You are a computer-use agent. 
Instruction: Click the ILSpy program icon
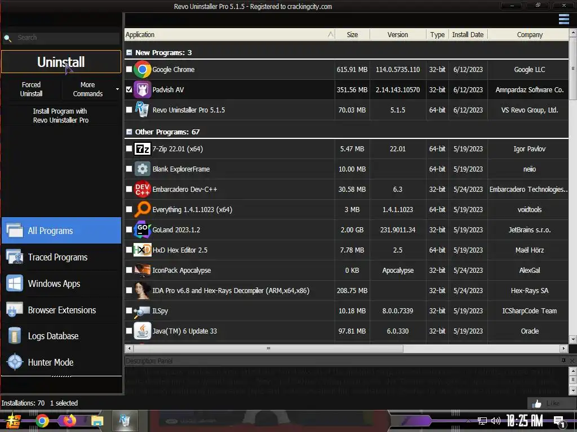click(143, 310)
